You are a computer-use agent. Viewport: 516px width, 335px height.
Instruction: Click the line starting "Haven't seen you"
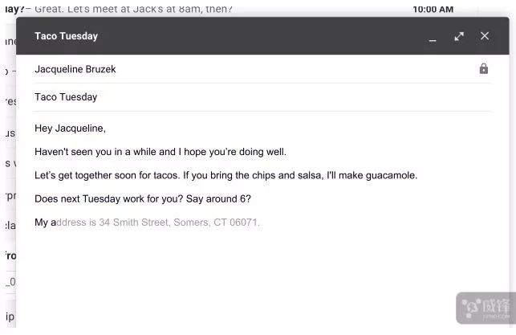point(160,151)
